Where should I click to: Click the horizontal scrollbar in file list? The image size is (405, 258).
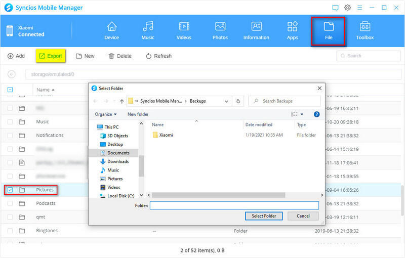tap(233, 195)
